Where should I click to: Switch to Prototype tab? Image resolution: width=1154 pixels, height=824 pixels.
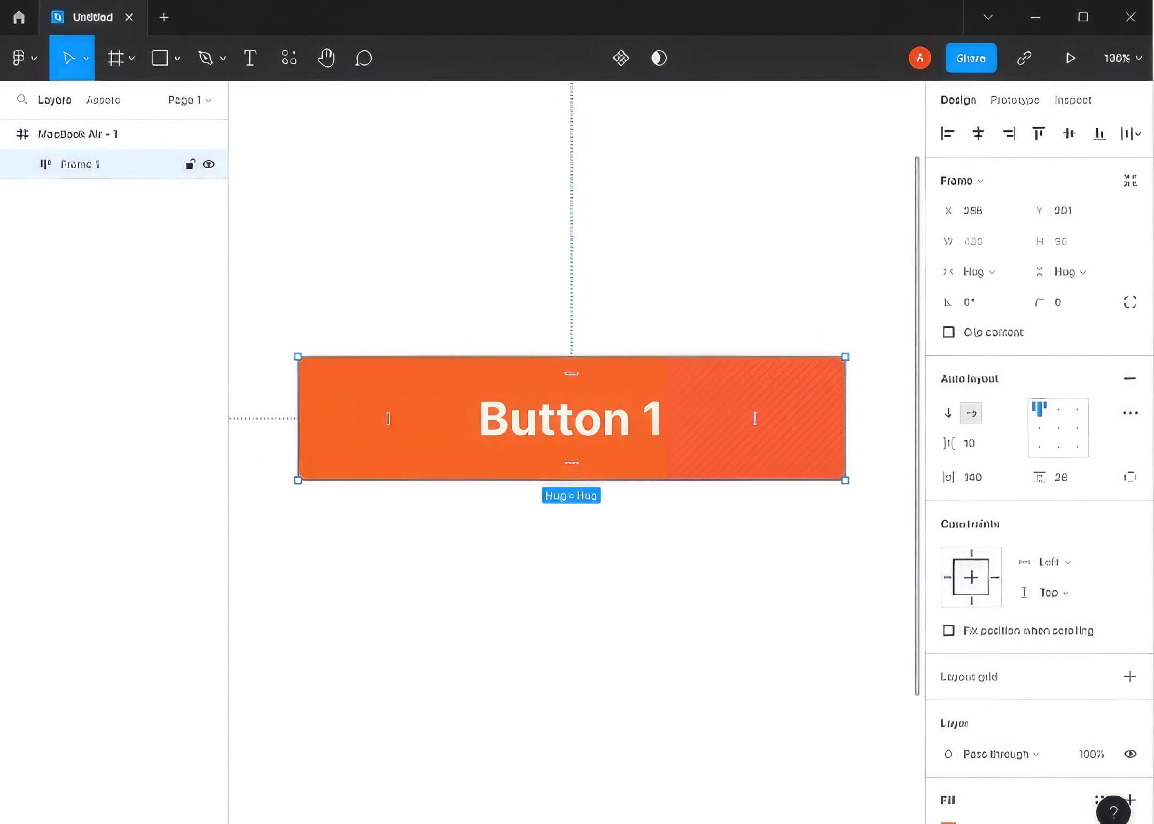click(x=1015, y=100)
